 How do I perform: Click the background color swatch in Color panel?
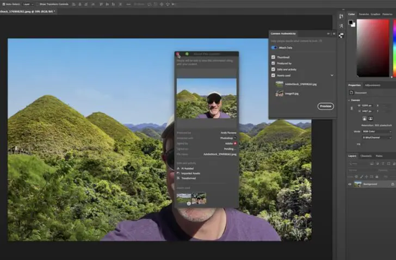[x=354, y=24]
